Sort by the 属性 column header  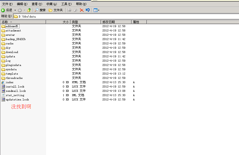coord(139,22)
